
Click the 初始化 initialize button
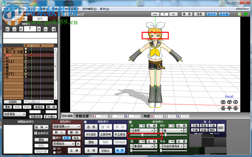(x=105, y=150)
